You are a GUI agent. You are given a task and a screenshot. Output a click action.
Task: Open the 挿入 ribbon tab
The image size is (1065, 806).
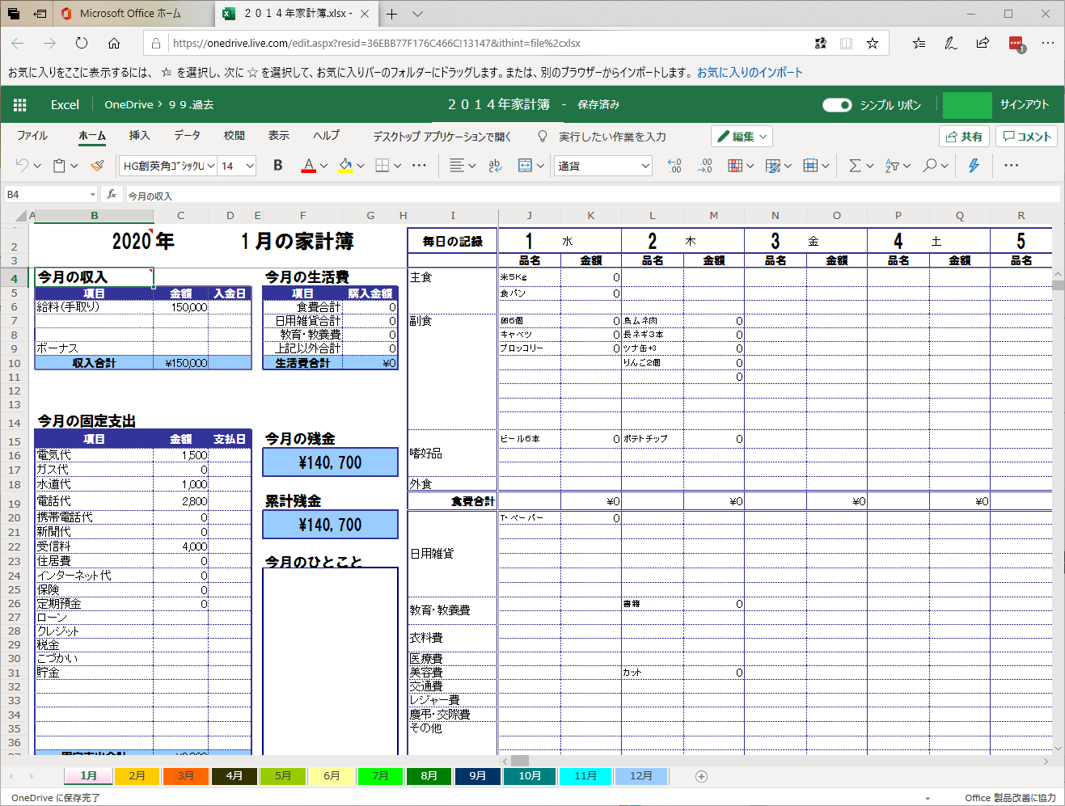(139, 136)
